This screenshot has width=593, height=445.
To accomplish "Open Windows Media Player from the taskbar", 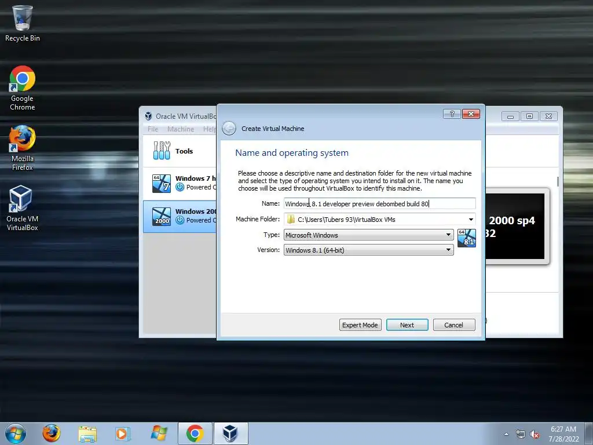I will point(122,433).
